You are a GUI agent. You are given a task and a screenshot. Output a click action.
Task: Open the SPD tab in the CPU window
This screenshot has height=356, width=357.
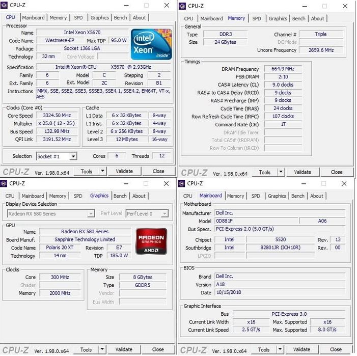[78, 17]
